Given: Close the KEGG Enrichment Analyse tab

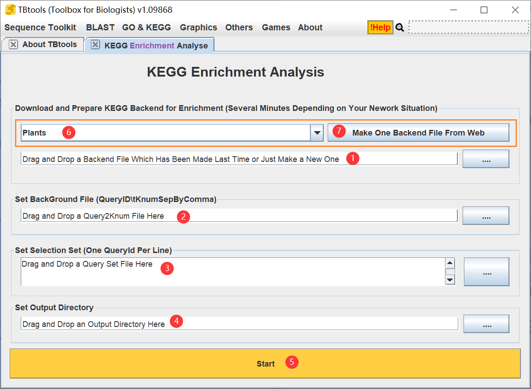Looking at the screenshot, I should [95, 45].
